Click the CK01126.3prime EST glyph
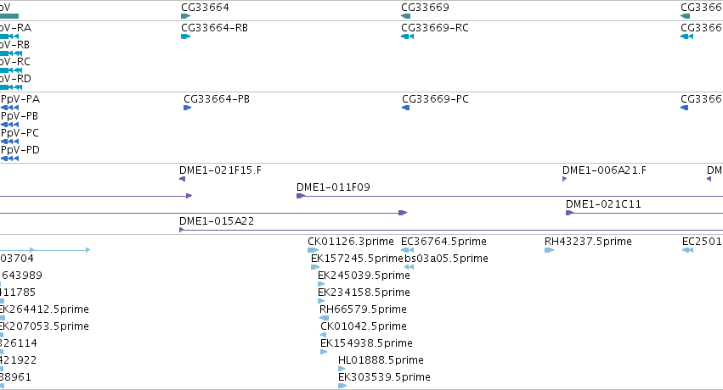Image resolution: width=723 pixels, height=390 pixels. [x=313, y=250]
